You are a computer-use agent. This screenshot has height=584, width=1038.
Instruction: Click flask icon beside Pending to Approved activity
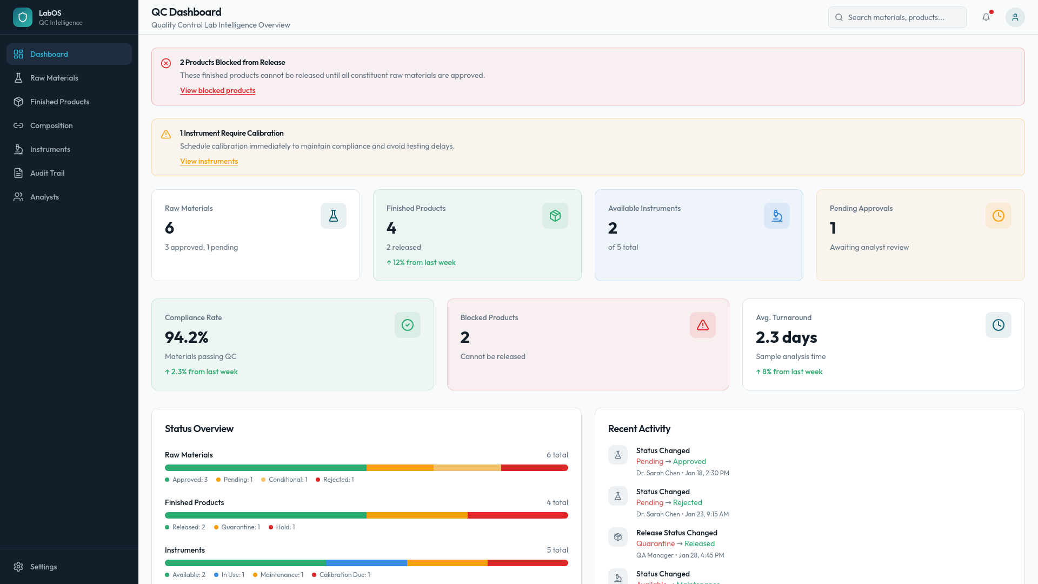tap(618, 455)
